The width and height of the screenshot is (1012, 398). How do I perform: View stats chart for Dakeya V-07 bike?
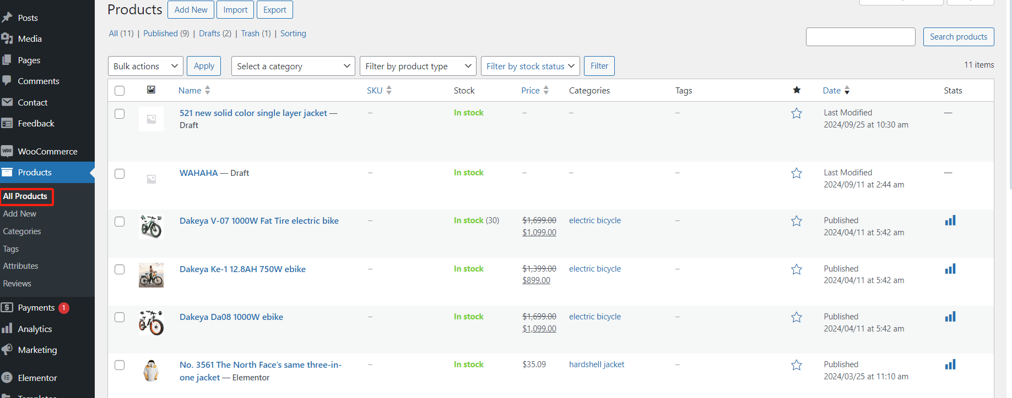[x=950, y=220]
